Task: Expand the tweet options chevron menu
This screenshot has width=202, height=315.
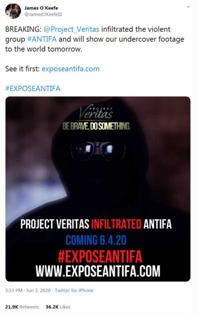Action: click(188, 7)
